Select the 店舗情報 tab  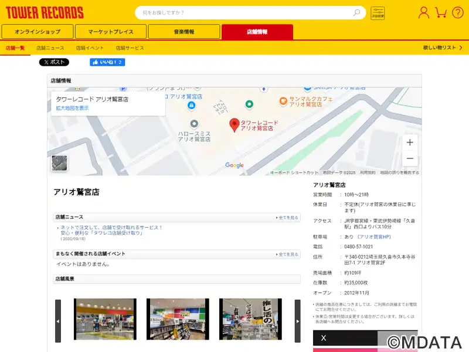tap(257, 32)
